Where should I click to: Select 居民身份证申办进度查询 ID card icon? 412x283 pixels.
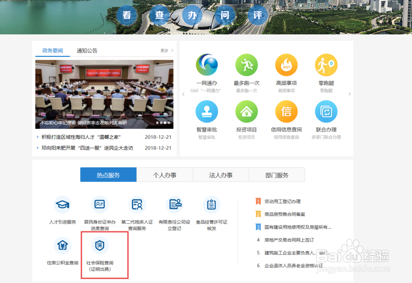click(100, 204)
